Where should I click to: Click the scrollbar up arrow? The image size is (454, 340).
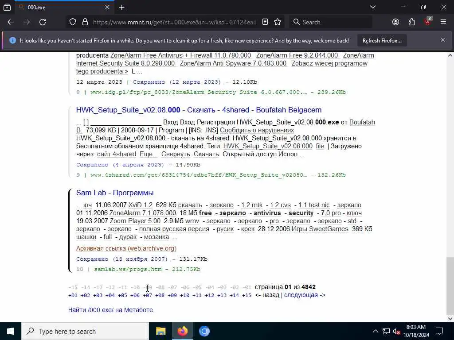[450, 55]
